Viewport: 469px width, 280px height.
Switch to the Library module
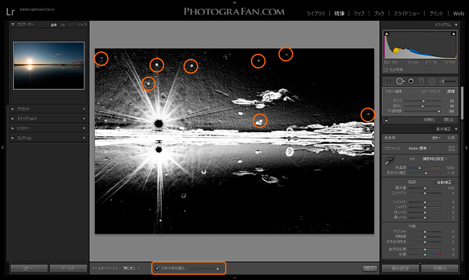point(315,13)
